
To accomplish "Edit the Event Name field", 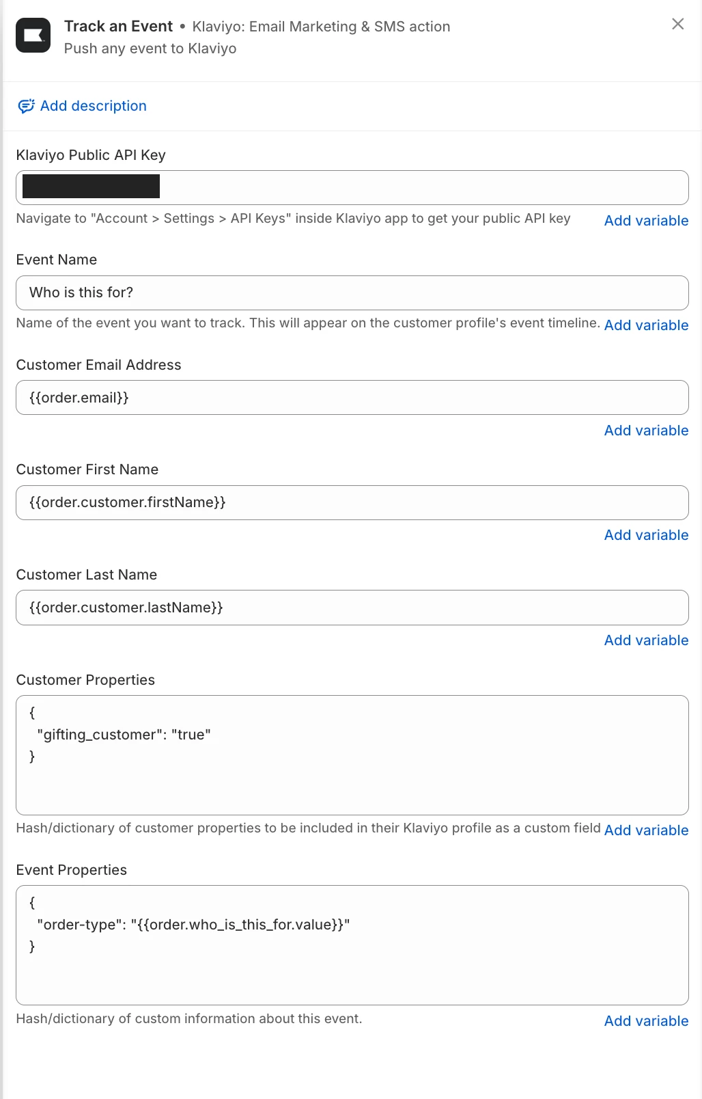I will pos(352,293).
